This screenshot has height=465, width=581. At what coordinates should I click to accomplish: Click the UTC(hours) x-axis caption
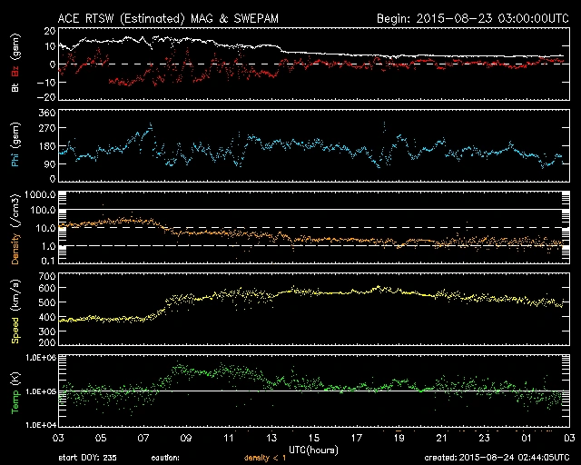pyautogui.click(x=313, y=449)
